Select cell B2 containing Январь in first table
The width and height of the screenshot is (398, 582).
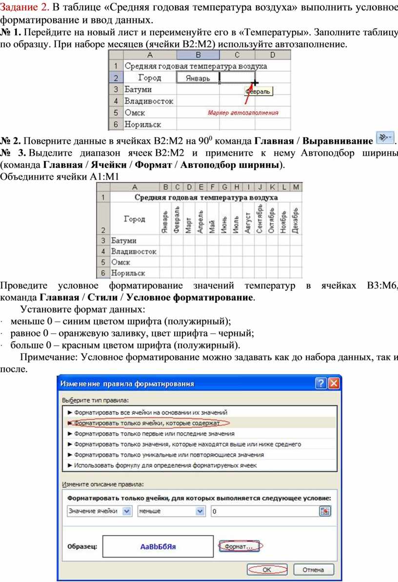(198, 78)
